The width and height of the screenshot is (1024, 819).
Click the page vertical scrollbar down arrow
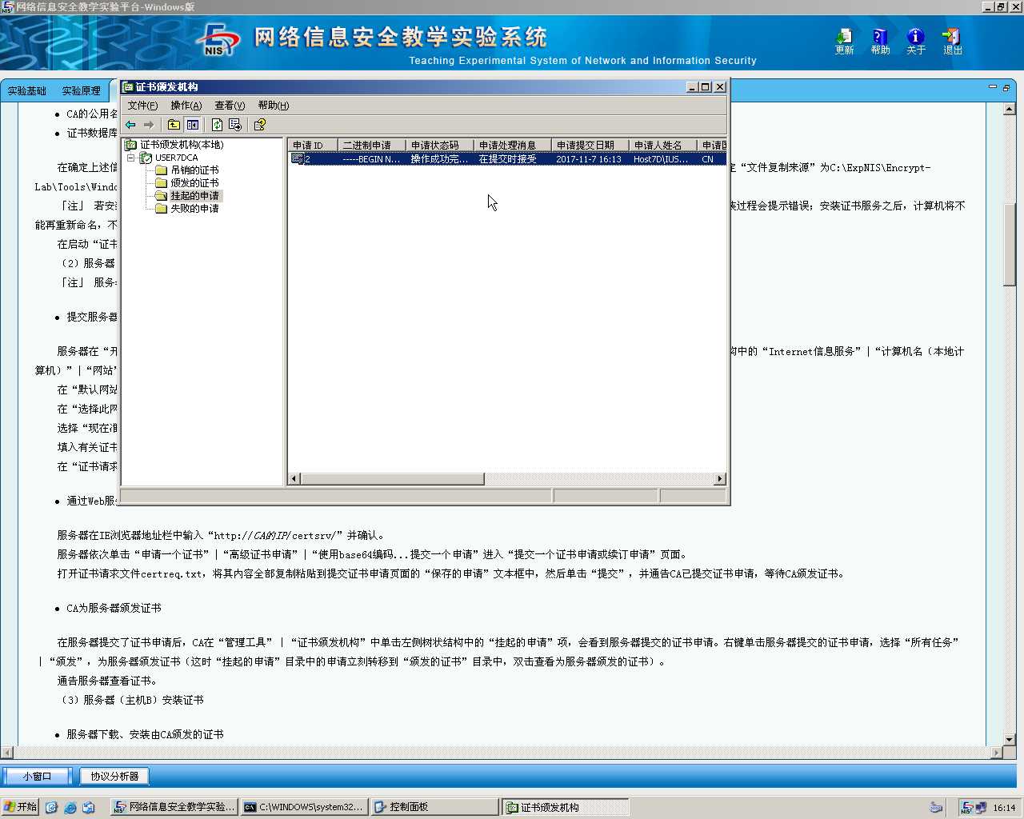[1010, 739]
